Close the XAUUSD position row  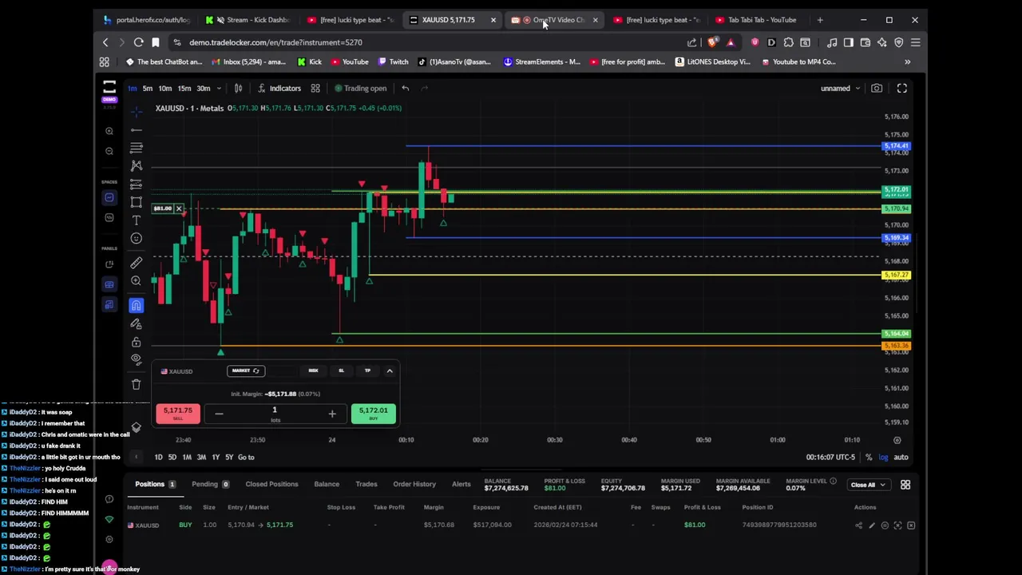[911, 525]
